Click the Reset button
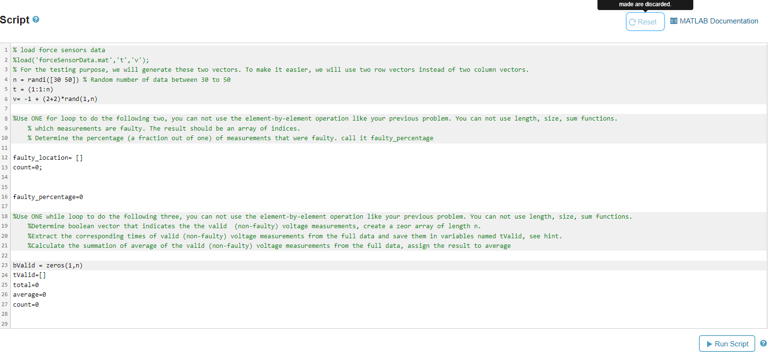The height and width of the screenshot is (355, 769). (x=644, y=22)
